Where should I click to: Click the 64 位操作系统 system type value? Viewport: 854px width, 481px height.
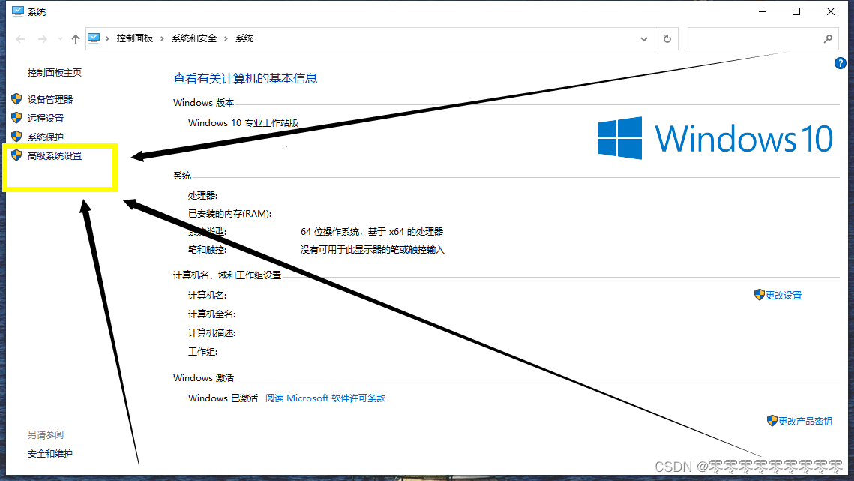pos(372,232)
